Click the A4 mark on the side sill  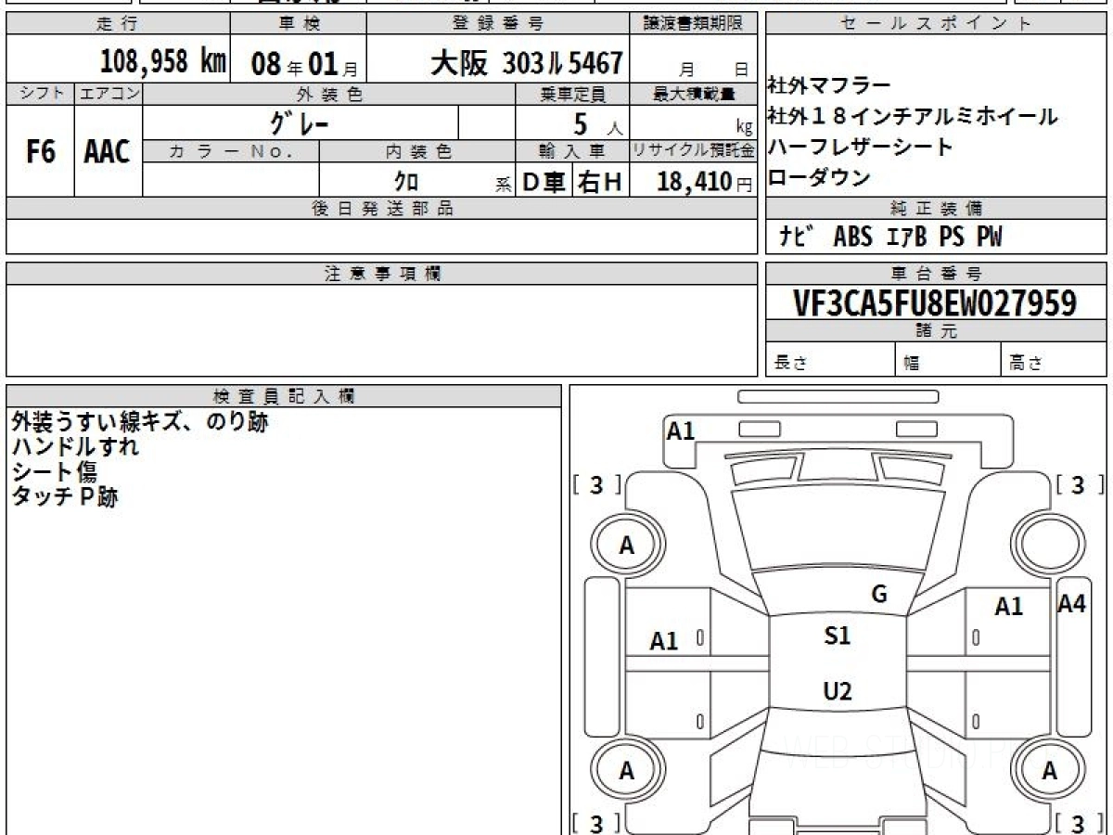[x=1072, y=603]
